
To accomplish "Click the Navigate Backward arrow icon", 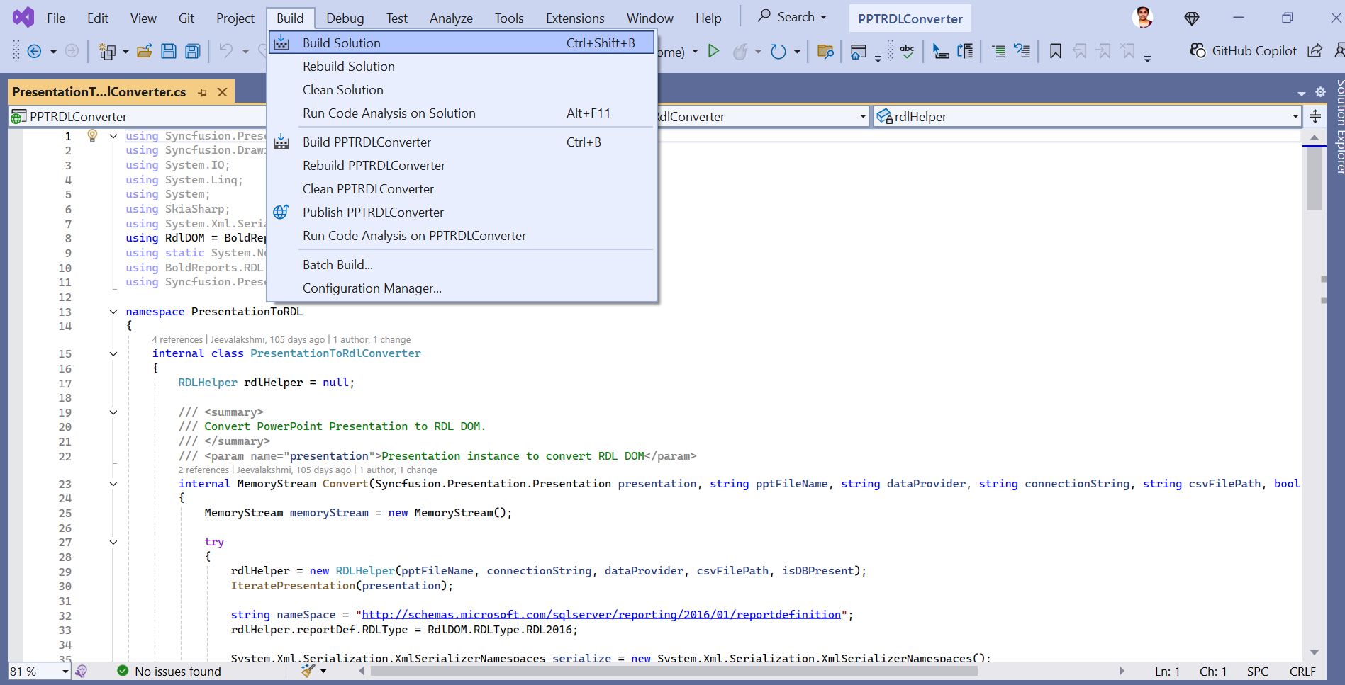I will 34,51.
